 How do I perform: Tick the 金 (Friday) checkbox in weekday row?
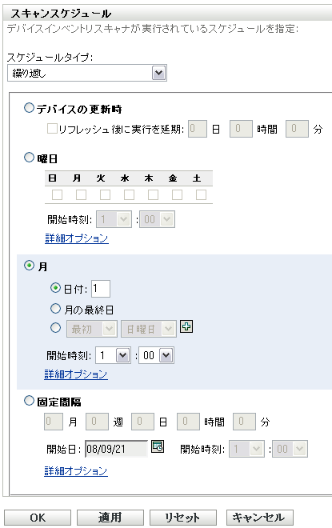coord(177,194)
